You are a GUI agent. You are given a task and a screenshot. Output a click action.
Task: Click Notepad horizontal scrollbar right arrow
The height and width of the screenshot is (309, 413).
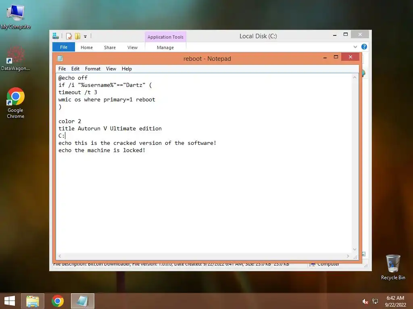click(348, 256)
